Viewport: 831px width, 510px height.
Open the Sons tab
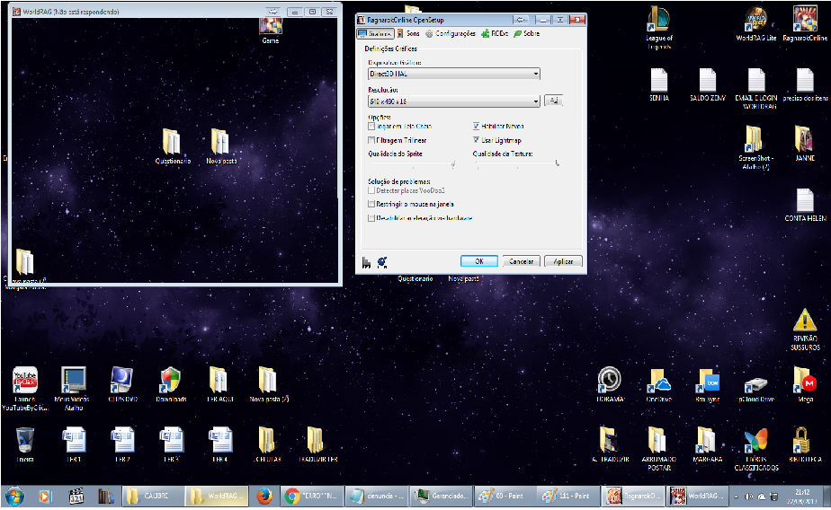click(408, 33)
